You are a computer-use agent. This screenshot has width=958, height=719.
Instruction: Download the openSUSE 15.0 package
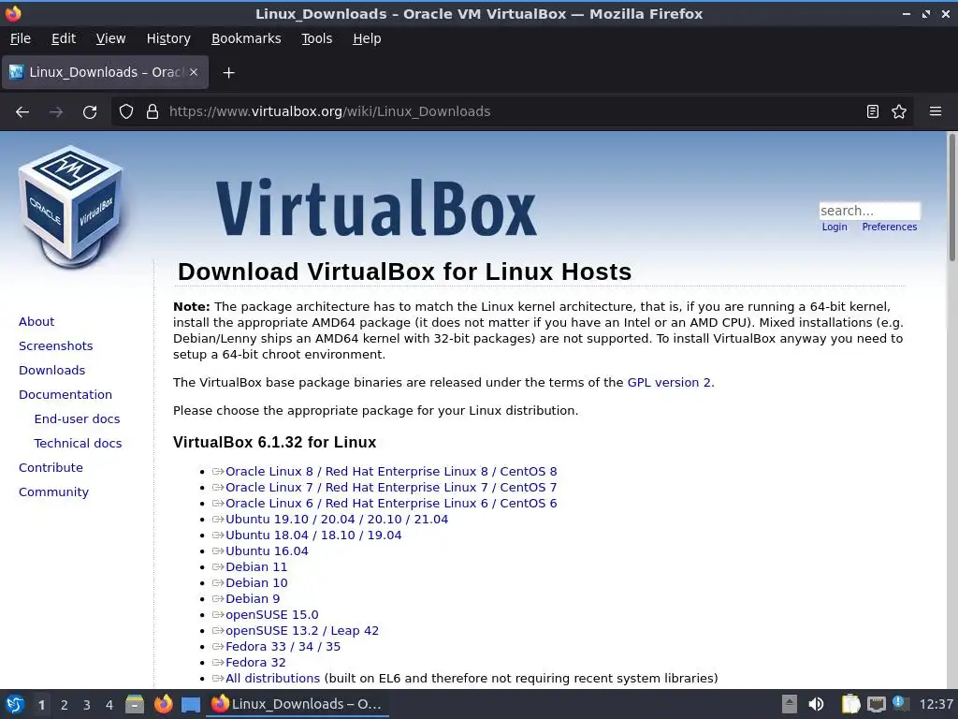(x=272, y=614)
